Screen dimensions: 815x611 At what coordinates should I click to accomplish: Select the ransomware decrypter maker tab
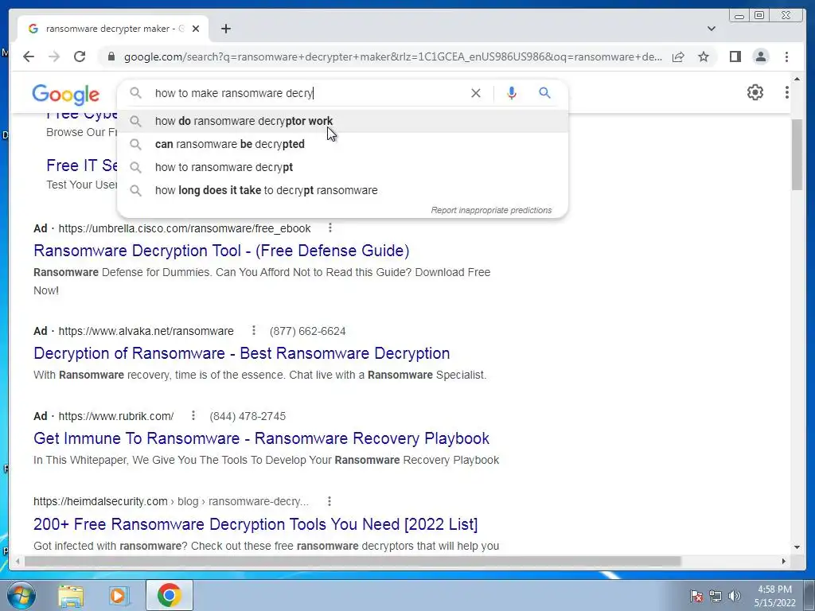point(113,29)
